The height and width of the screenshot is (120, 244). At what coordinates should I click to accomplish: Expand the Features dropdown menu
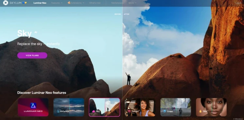57,3
